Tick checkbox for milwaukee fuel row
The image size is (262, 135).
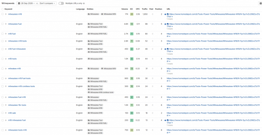click(2, 24)
